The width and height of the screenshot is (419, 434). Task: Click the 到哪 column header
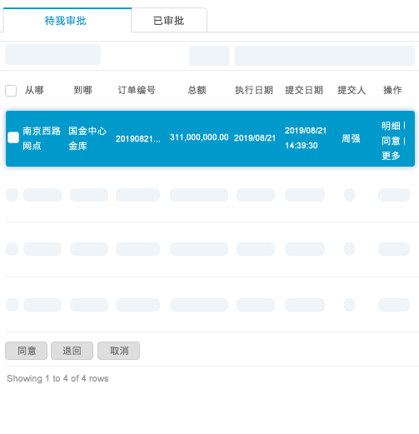click(x=82, y=90)
